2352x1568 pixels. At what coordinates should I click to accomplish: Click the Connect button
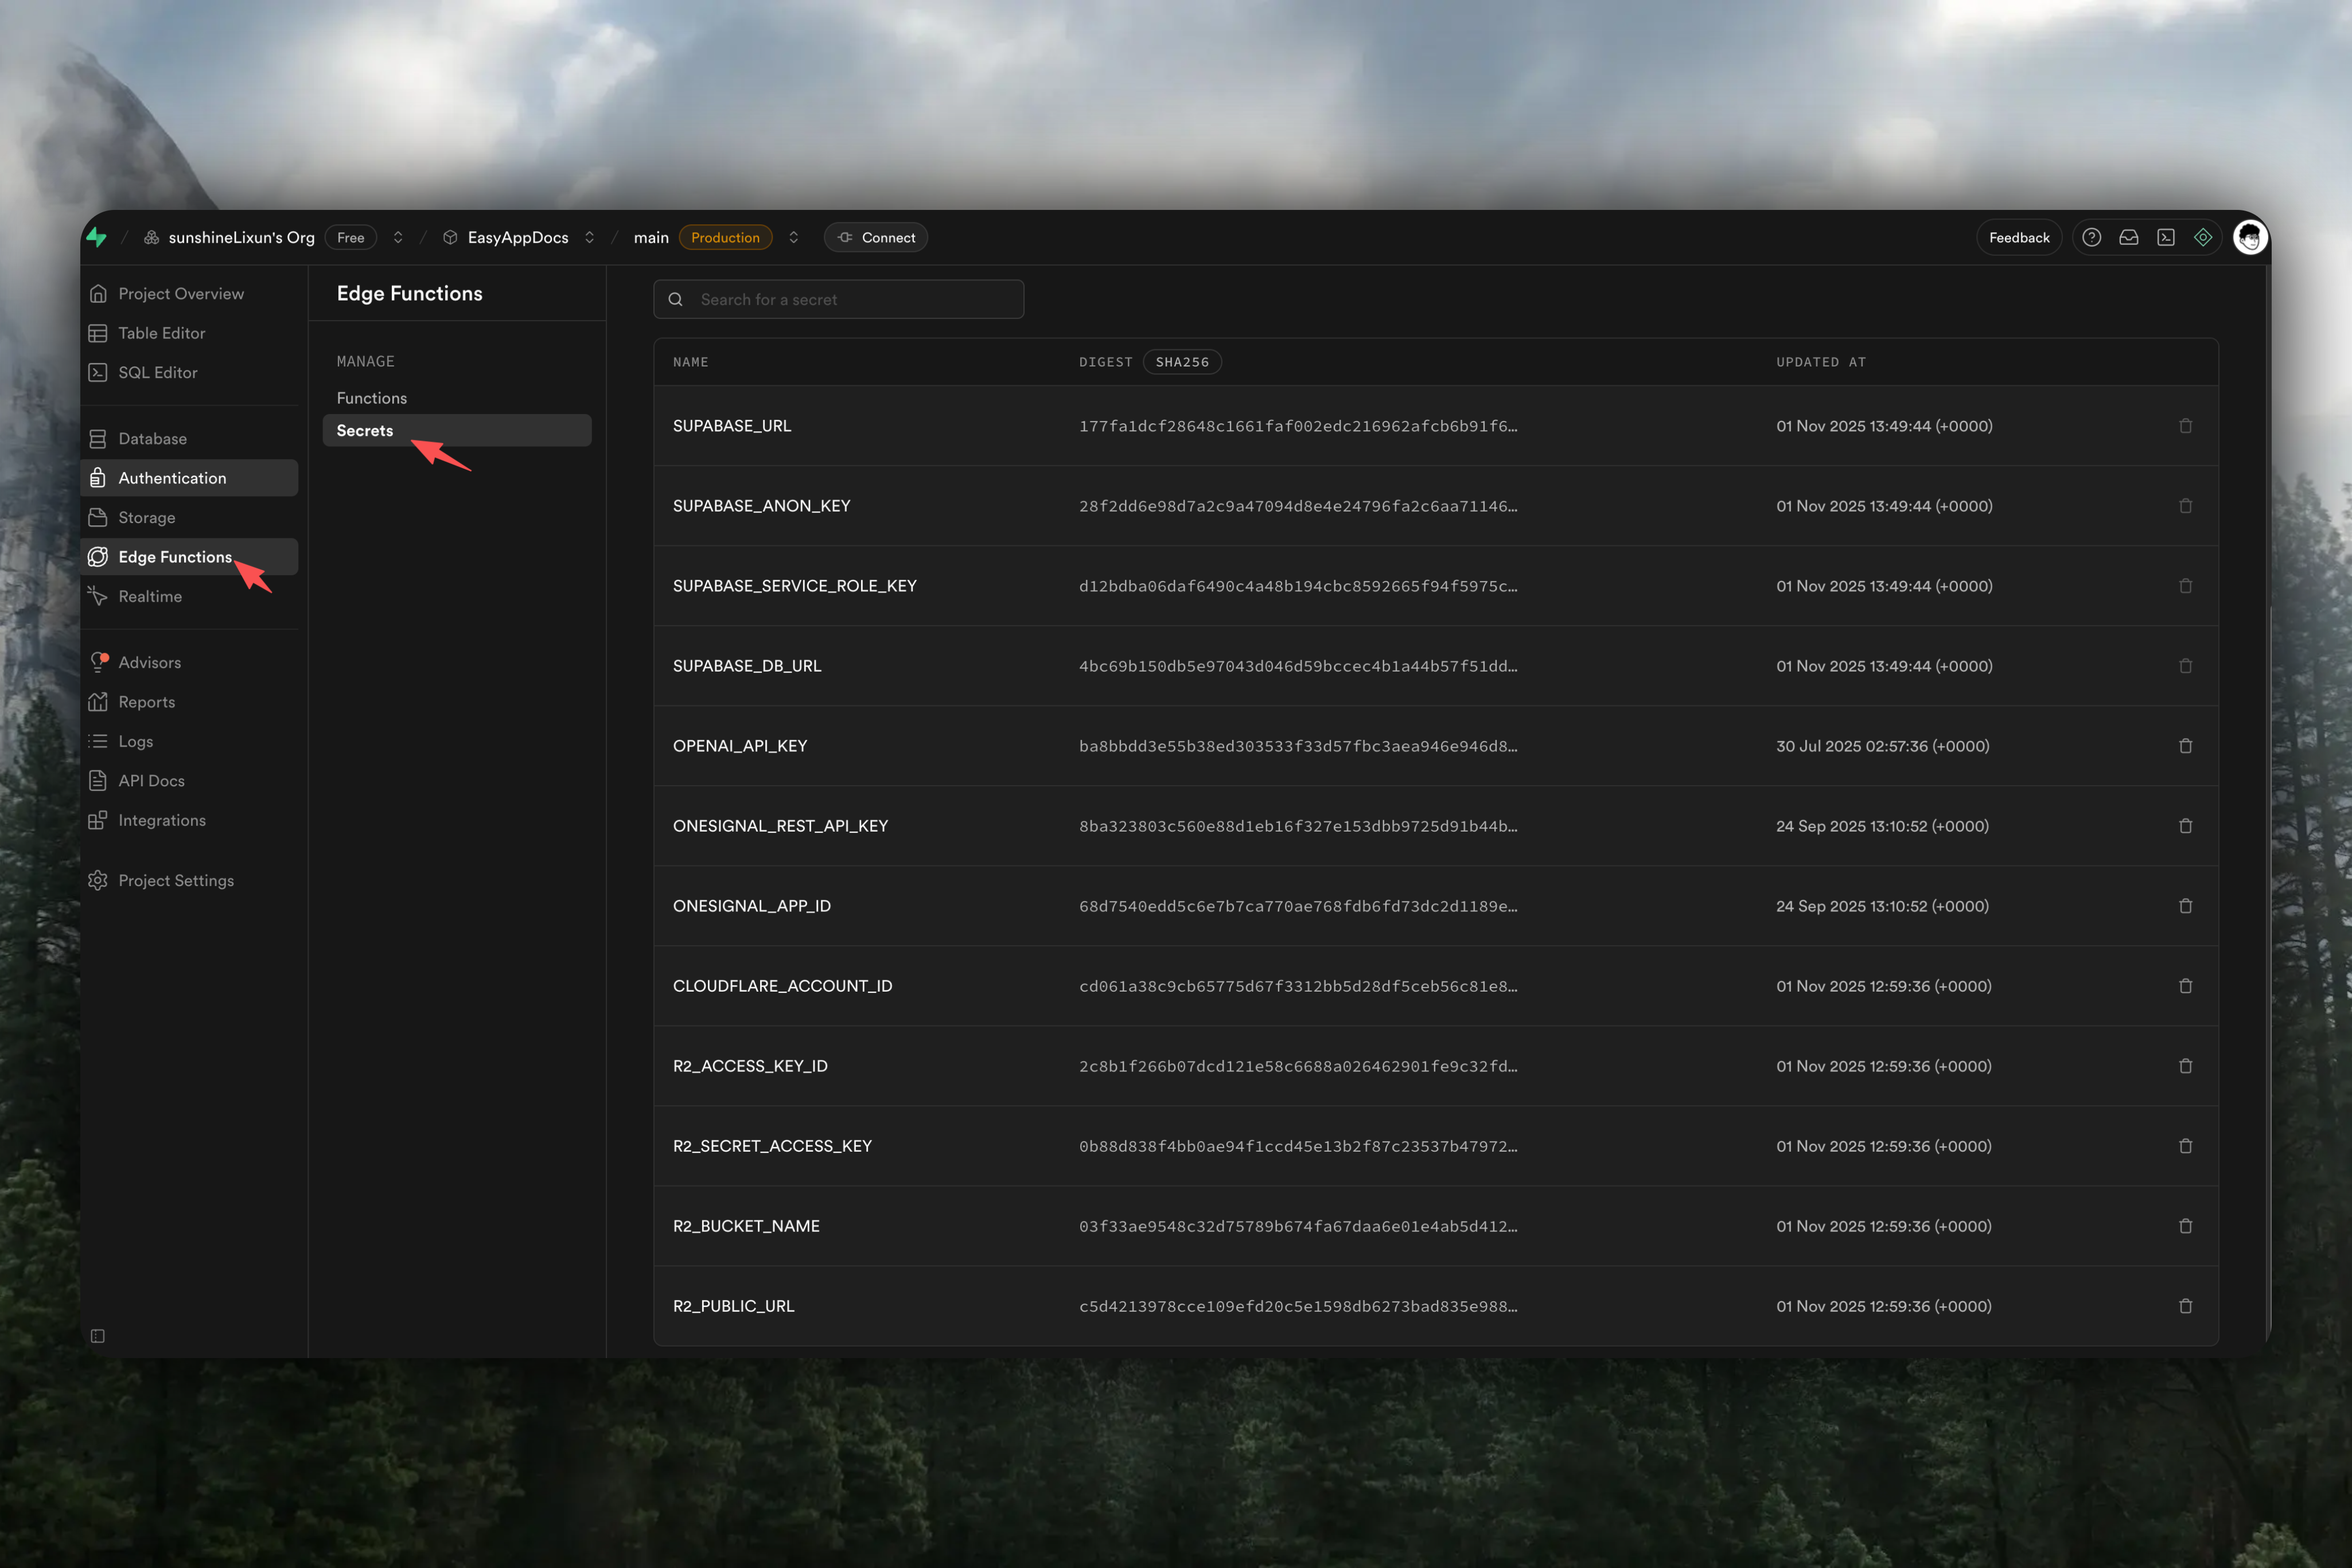click(875, 237)
